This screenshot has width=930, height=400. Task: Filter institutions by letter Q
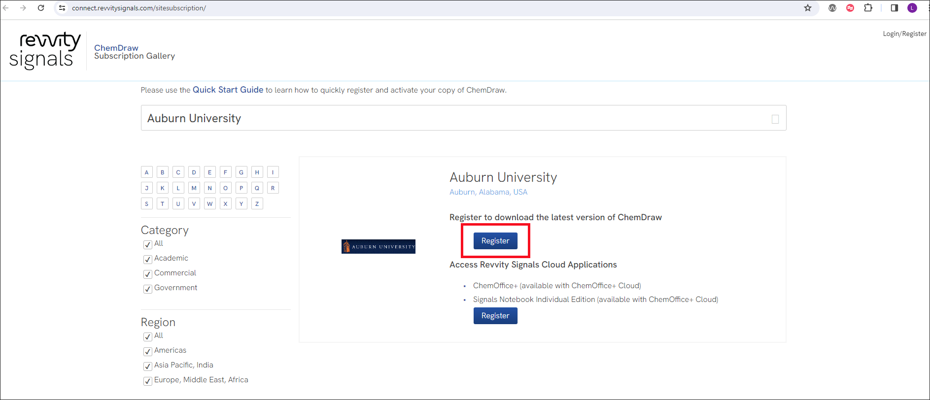[x=257, y=188]
